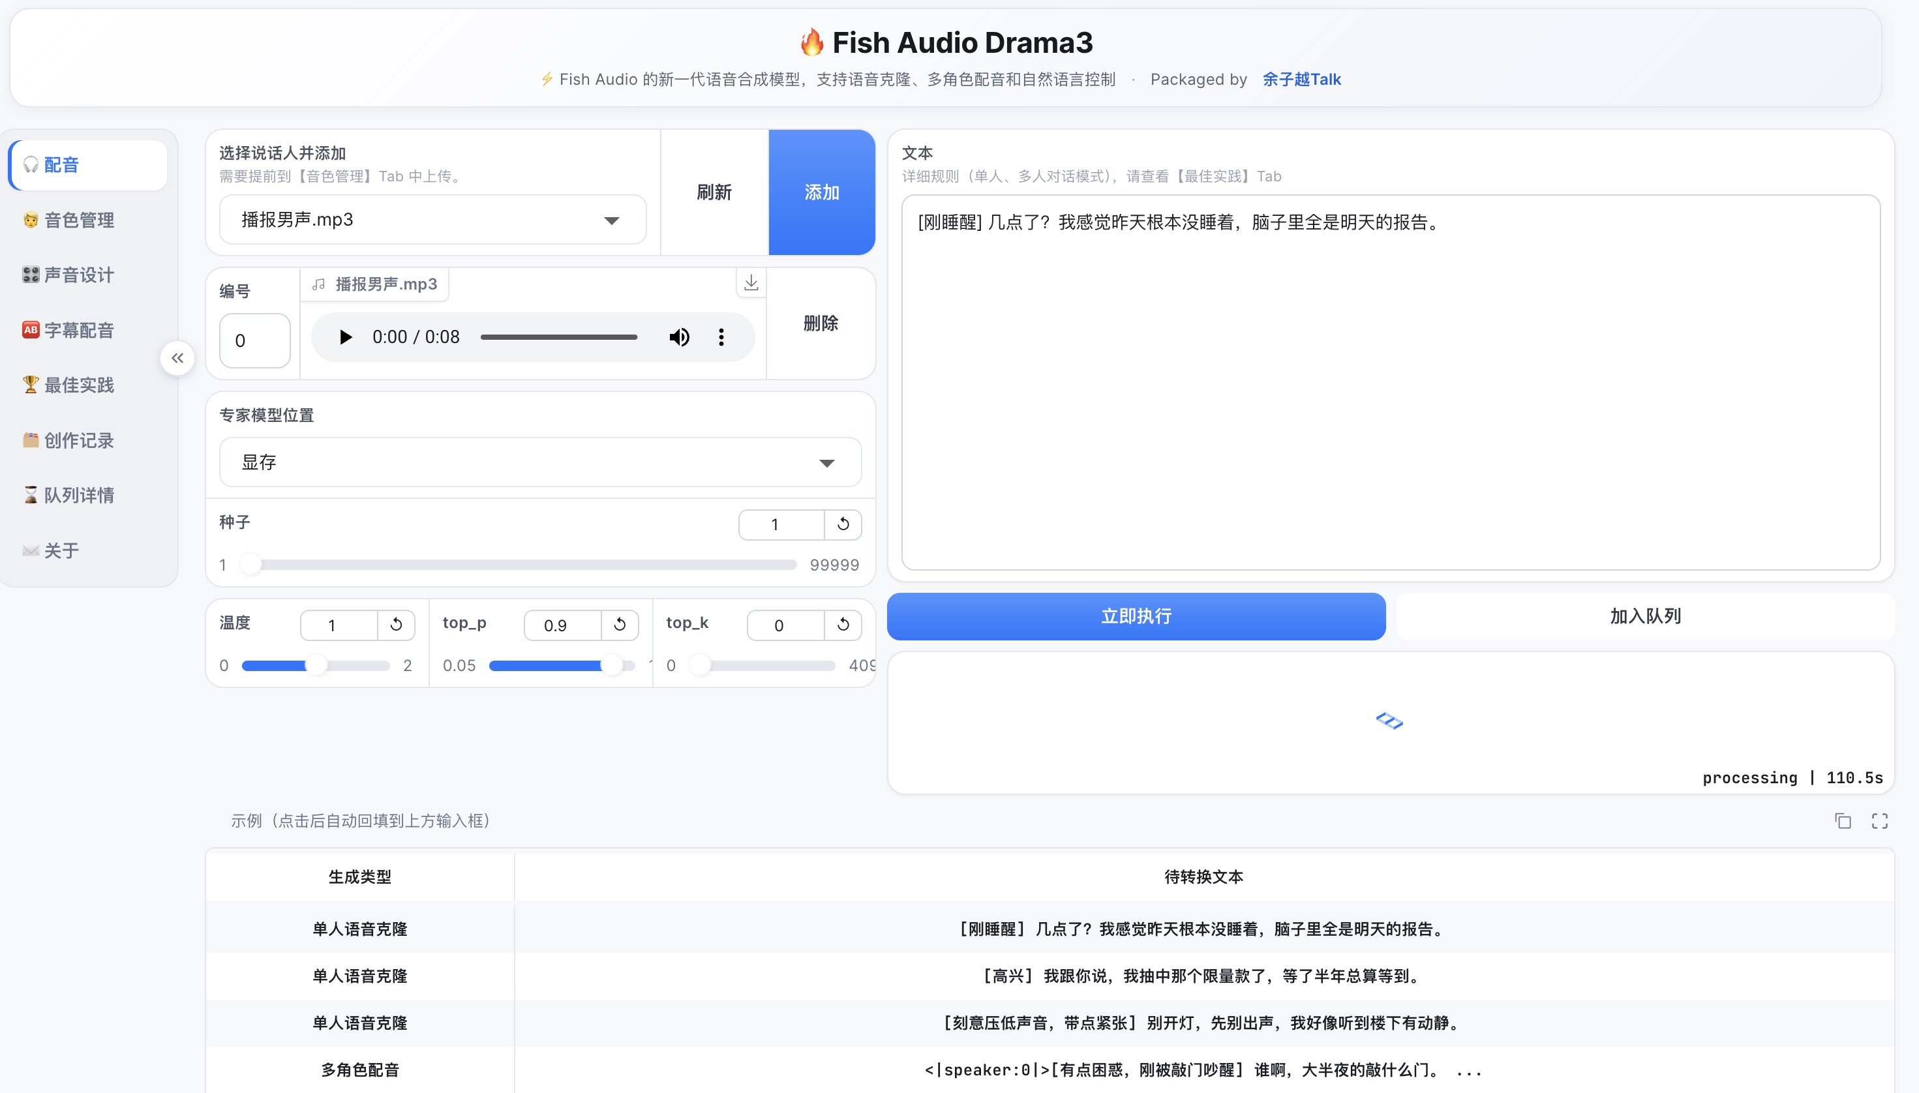Expand the examples table to fullscreen
1919x1093 pixels.
point(1879,820)
